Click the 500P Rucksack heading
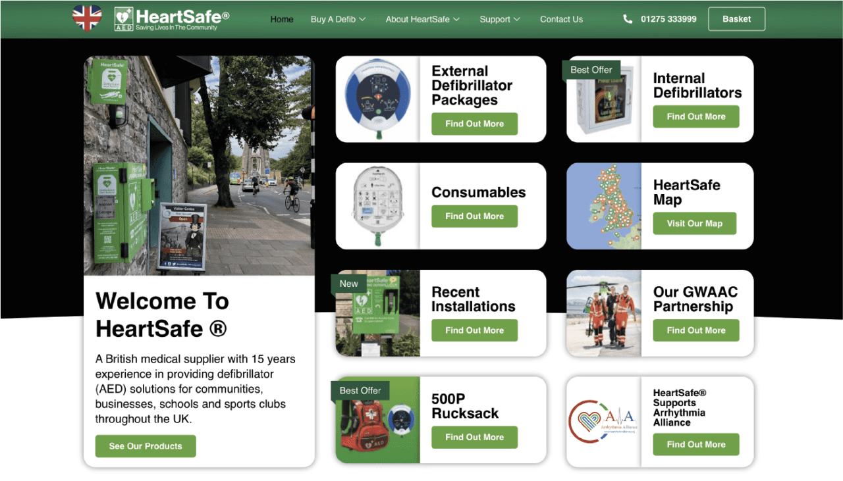This screenshot has height=481, width=843. click(465, 406)
